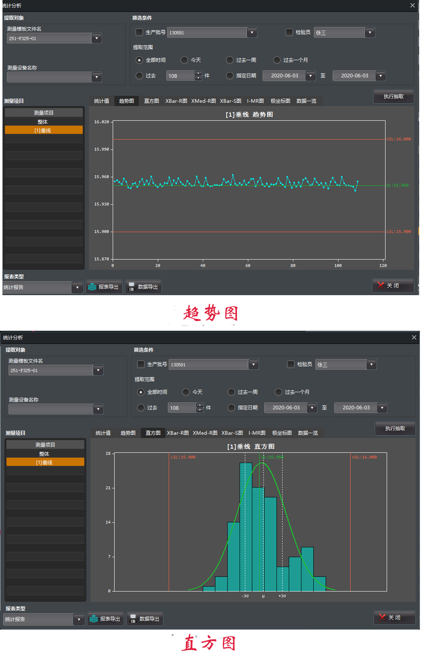
Task: Click disk icon on 数据导出 in histogram window
Action: pyautogui.click(x=132, y=619)
